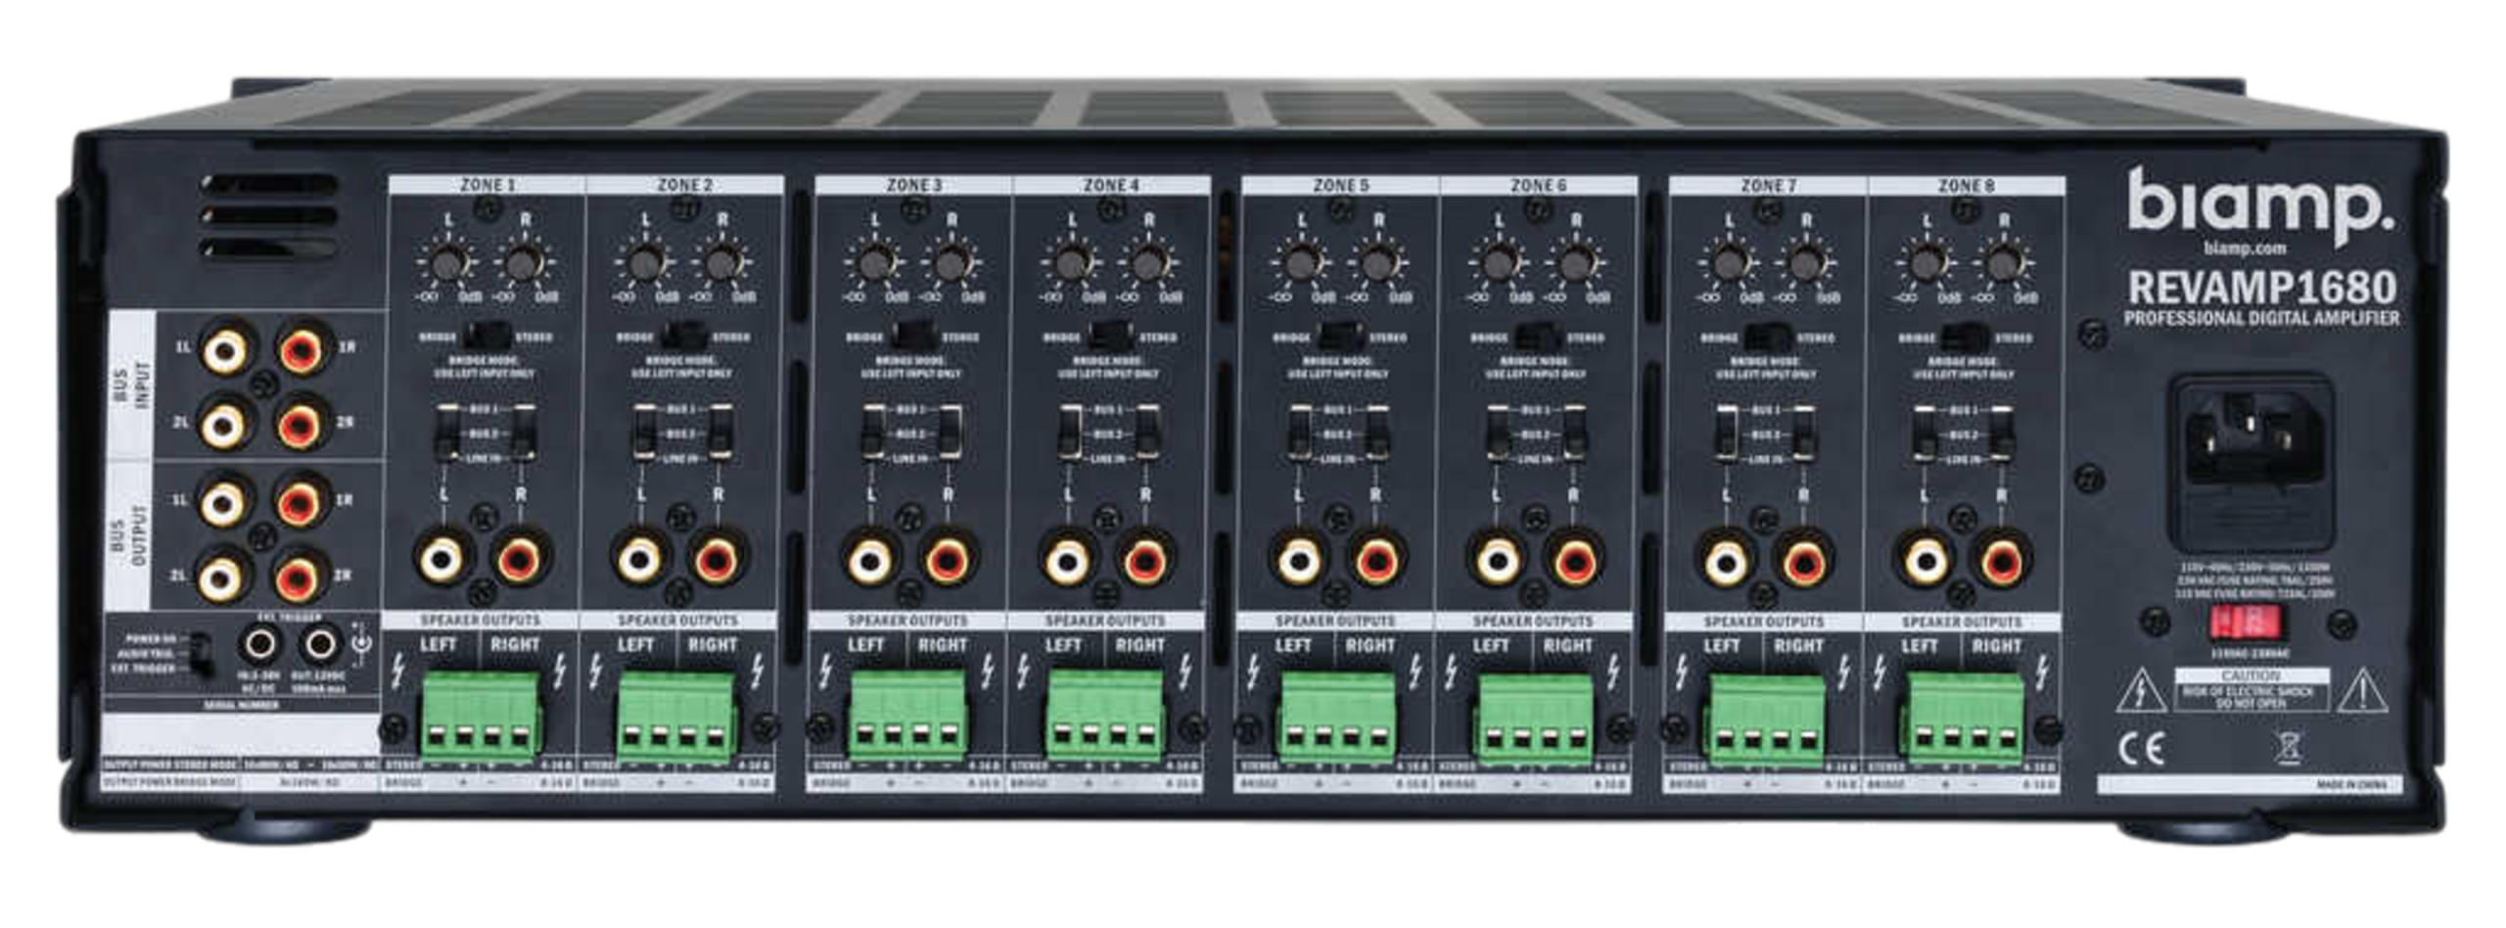Click the Zone 8 header label
2506x928 pixels.
1966,186
